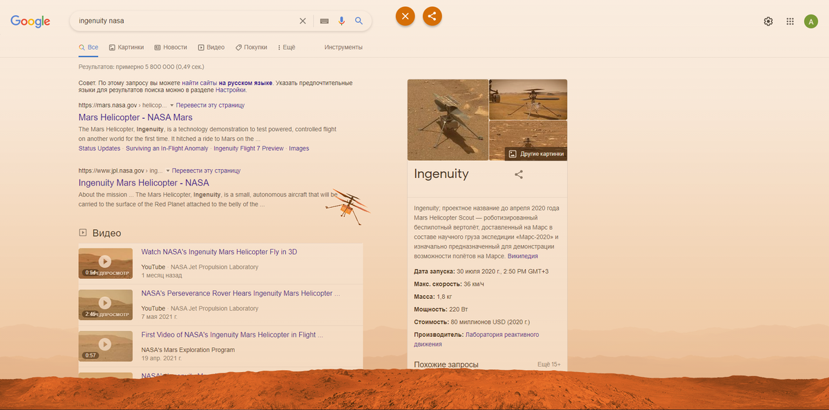Image resolution: width=829 pixels, height=410 pixels.
Task: Click Ещё 15+ related searches
Action: coord(549,364)
